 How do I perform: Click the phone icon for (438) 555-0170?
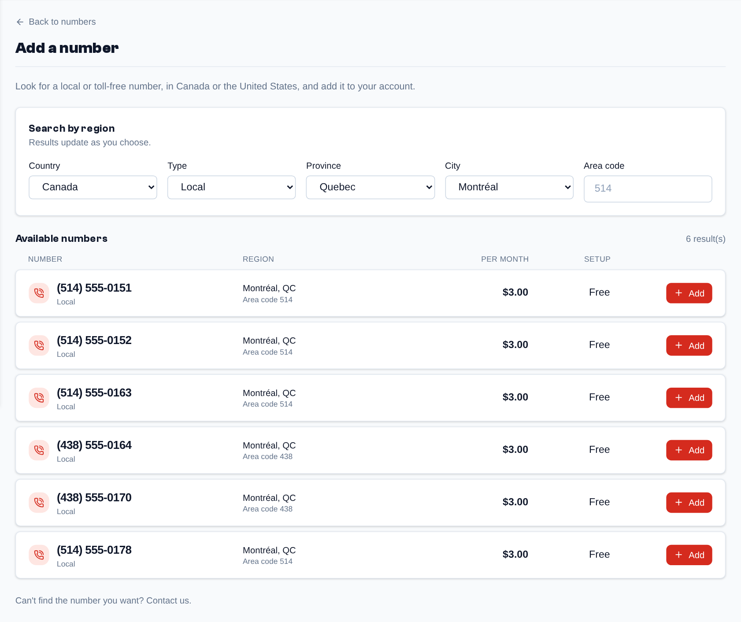click(39, 503)
